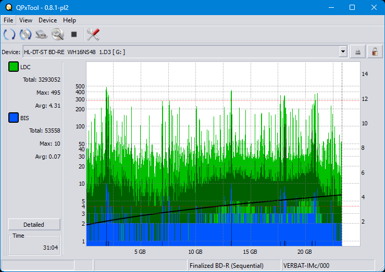Click the rescan devices refresh icon
Viewport: 385px width, 272px height.
tap(9, 35)
